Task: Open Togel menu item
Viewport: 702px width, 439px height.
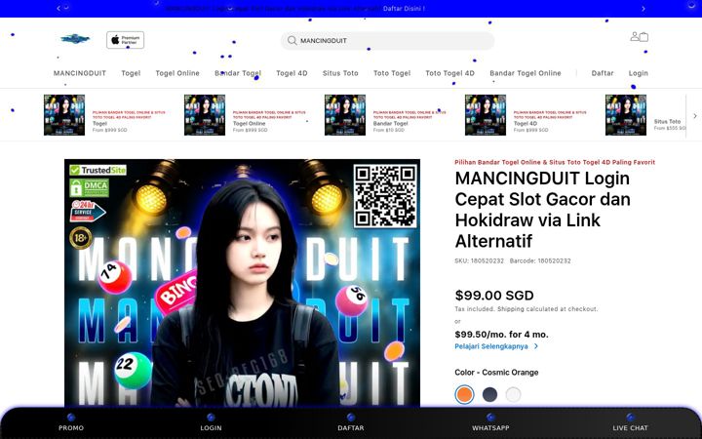Action: tap(131, 73)
